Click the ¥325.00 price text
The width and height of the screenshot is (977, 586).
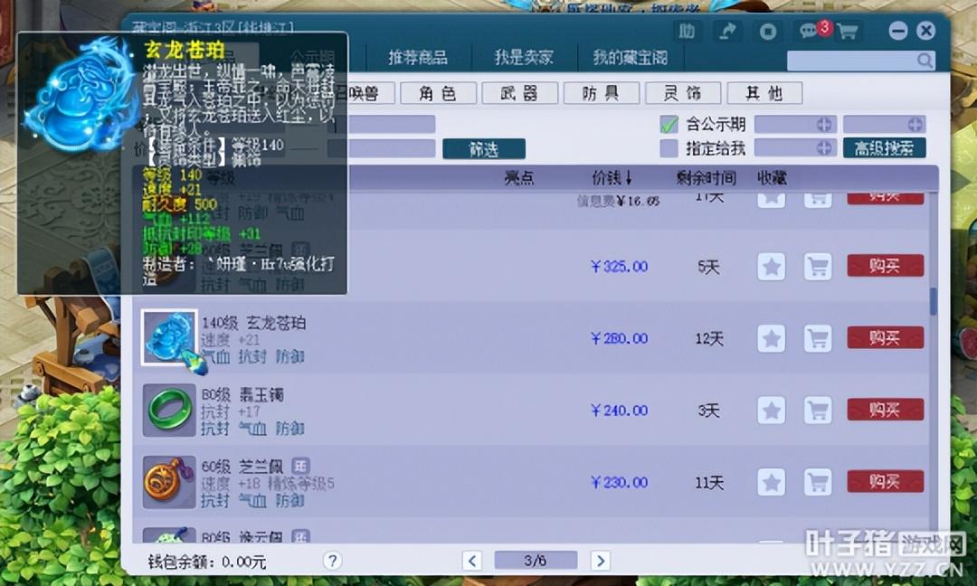pos(620,267)
